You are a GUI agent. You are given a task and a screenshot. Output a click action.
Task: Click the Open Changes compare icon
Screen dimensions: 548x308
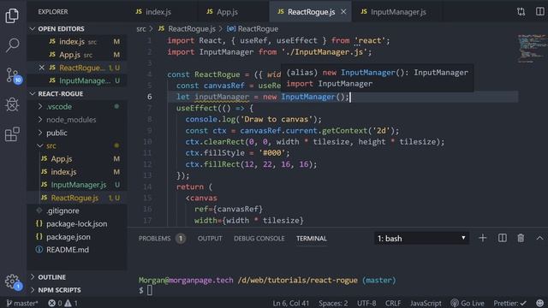(x=521, y=12)
